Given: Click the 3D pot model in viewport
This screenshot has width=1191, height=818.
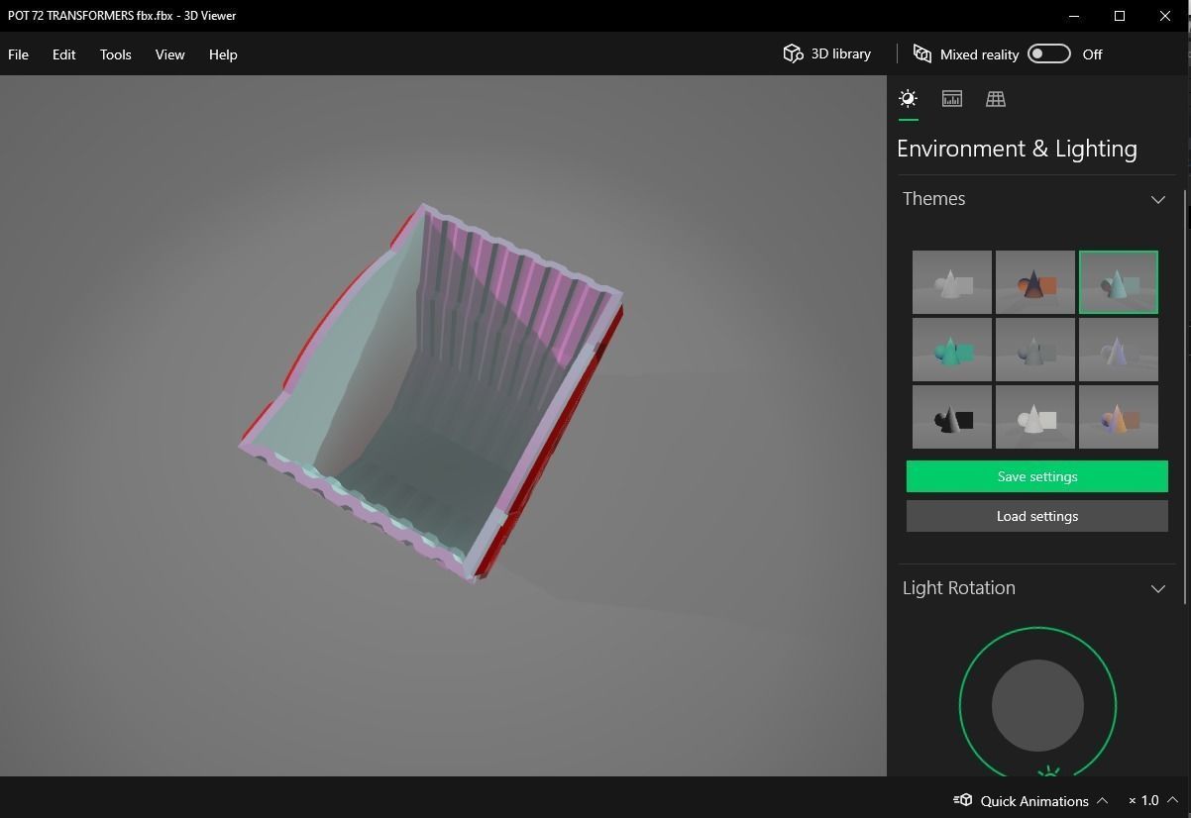Looking at the screenshot, I should pyautogui.click(x=431, y=391).
